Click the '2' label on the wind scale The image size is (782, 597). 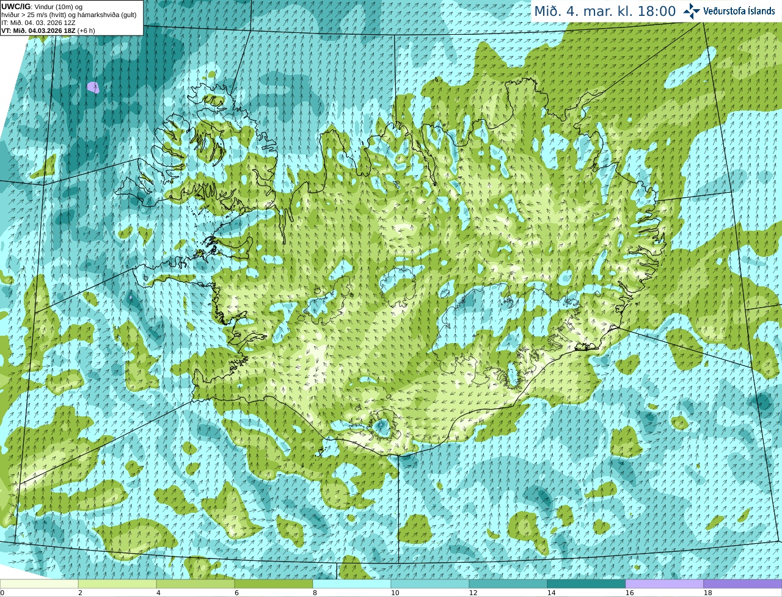(x=80, y=593)
